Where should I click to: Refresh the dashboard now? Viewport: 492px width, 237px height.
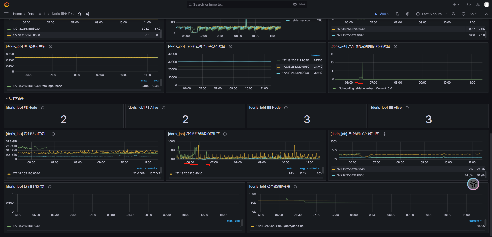click(464, 14)
